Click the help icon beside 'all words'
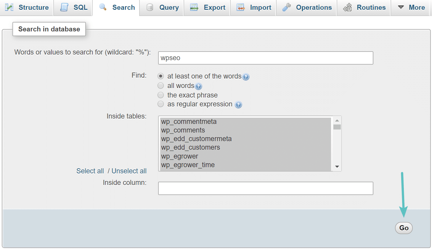Image resolution: width=432 pixels, height=251 pixels. [198, 86]
